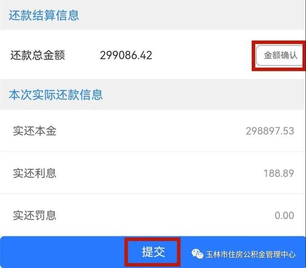306x268 pixels.
Task: Select the 188.89 interest value
Action: pyautogui.click(x=279, y=173)
